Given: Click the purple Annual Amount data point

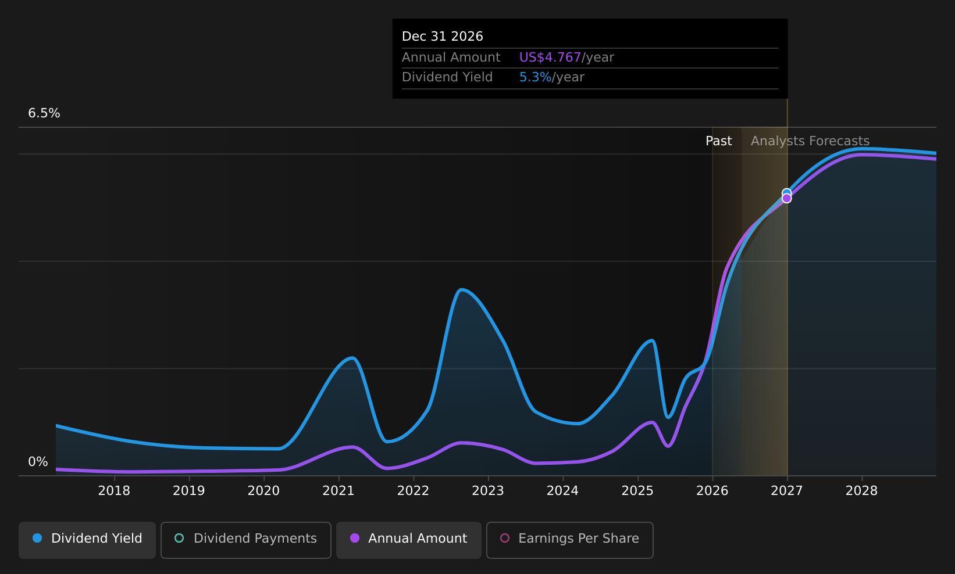Looking at the screenshot, I should click(786, 199).
